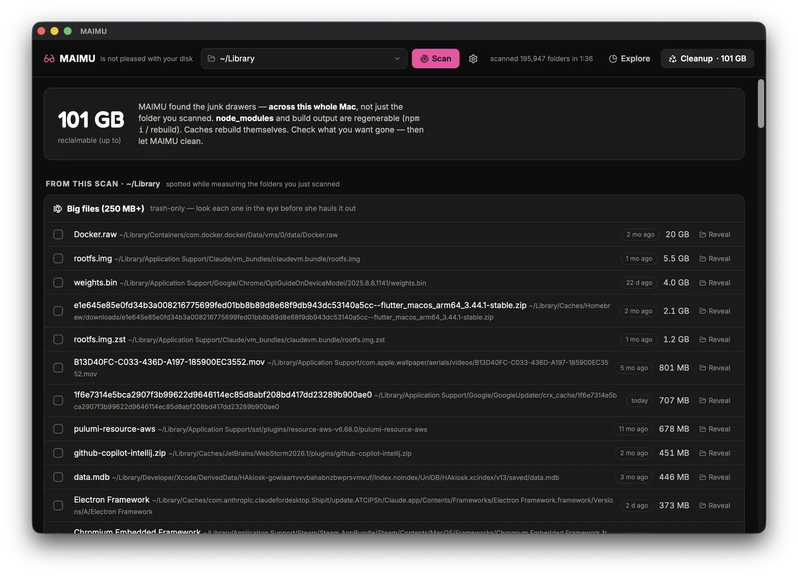Reveal weights.bin in Finder
Viewport: 798px width, 576px height.
tap(715, 283)
